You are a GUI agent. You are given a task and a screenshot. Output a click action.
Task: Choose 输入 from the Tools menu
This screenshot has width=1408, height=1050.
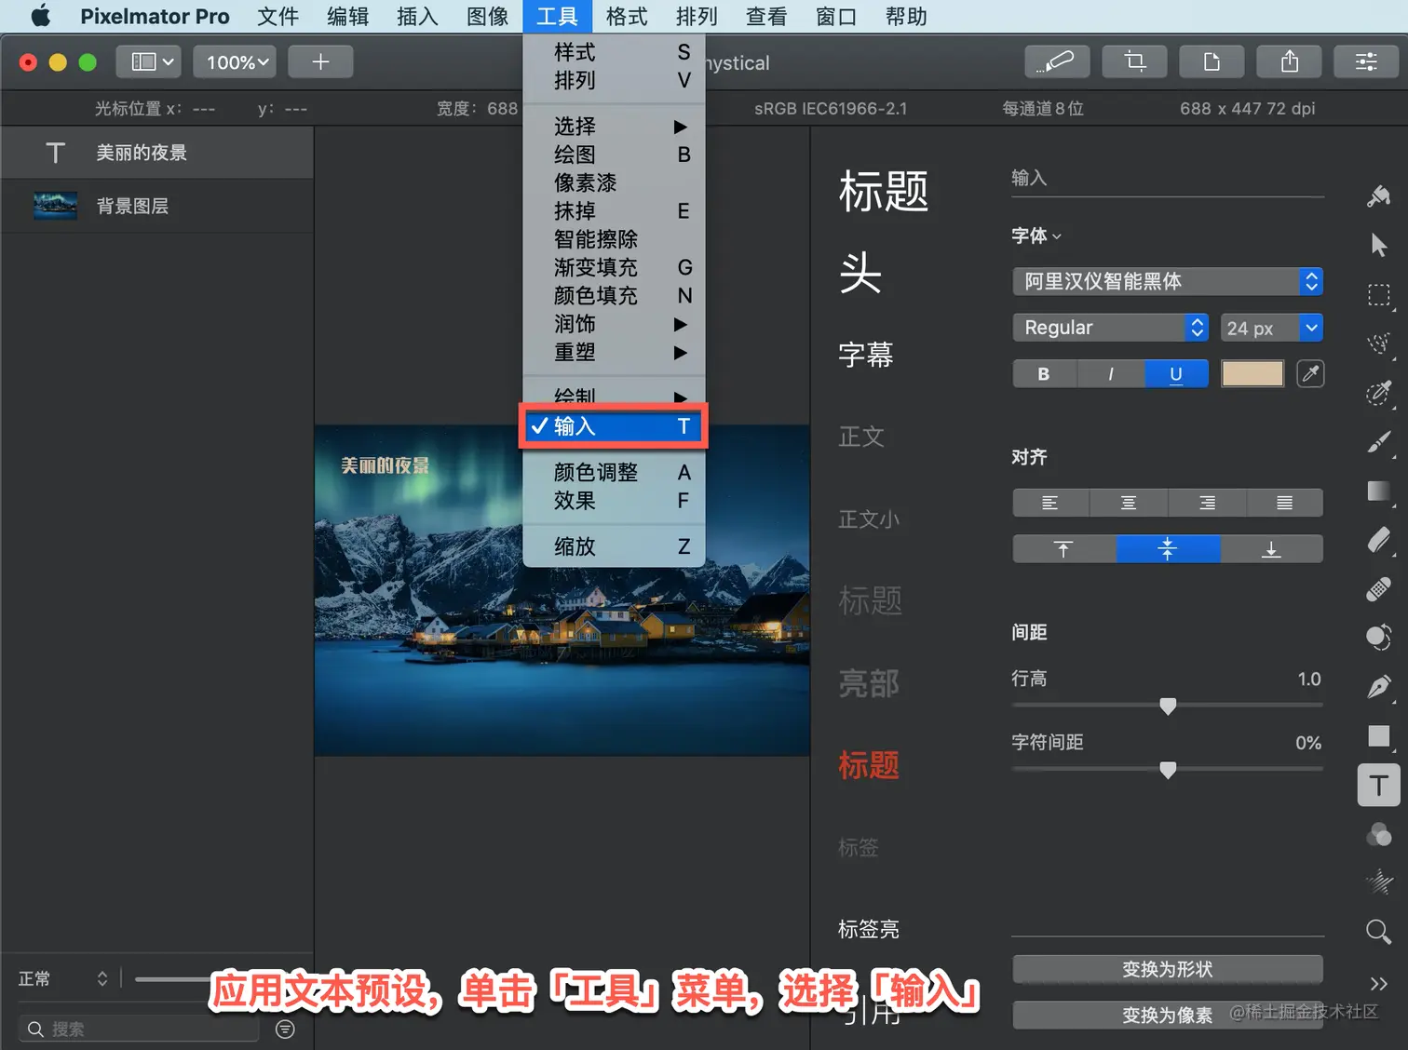click(615, 426)
